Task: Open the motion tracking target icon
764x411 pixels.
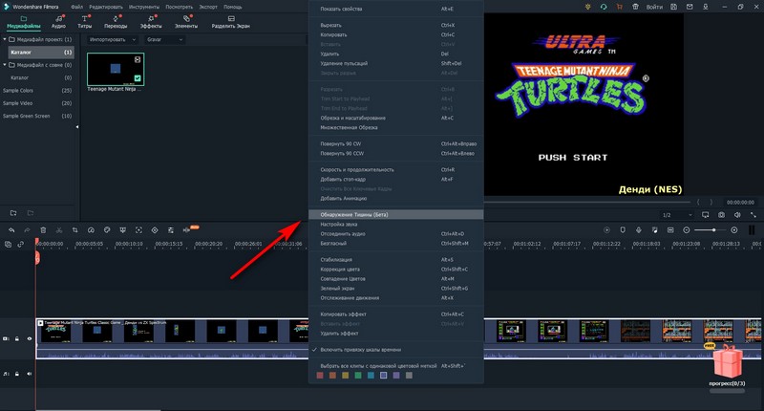Action: coord(138,229)
